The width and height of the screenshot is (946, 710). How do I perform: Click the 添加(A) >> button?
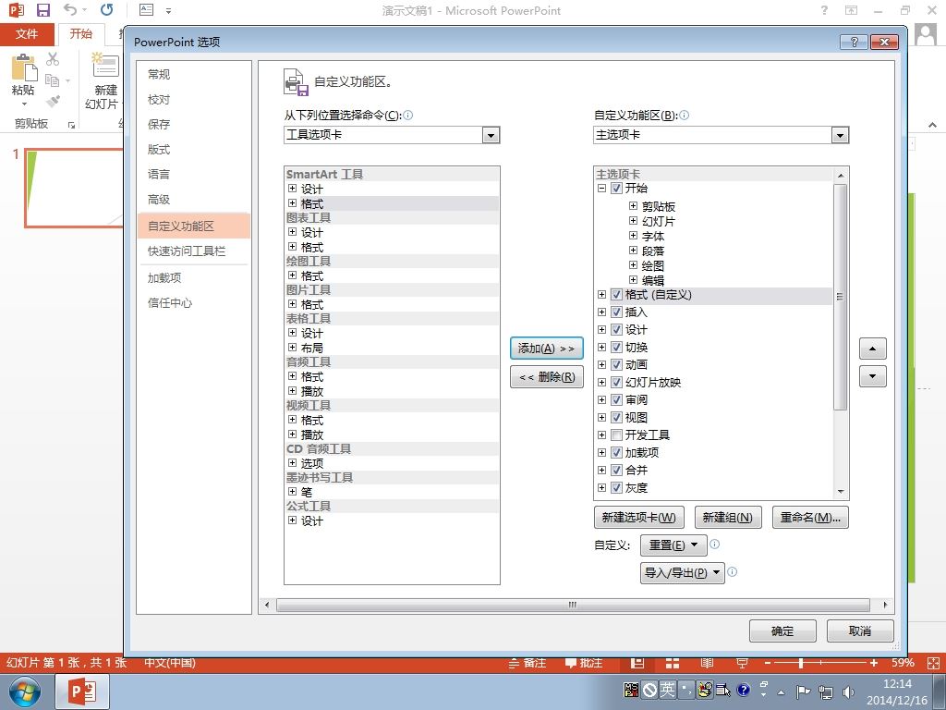(x=547, y=349)
